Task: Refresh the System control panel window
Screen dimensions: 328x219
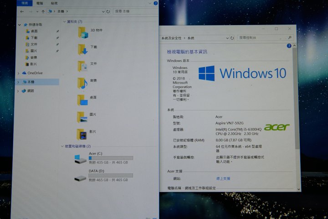Action: tap(232, 38)
